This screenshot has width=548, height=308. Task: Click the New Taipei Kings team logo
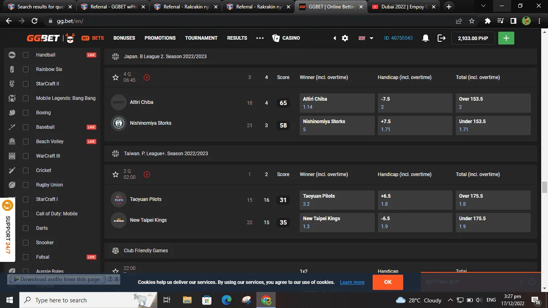click(x=119, y=220)
